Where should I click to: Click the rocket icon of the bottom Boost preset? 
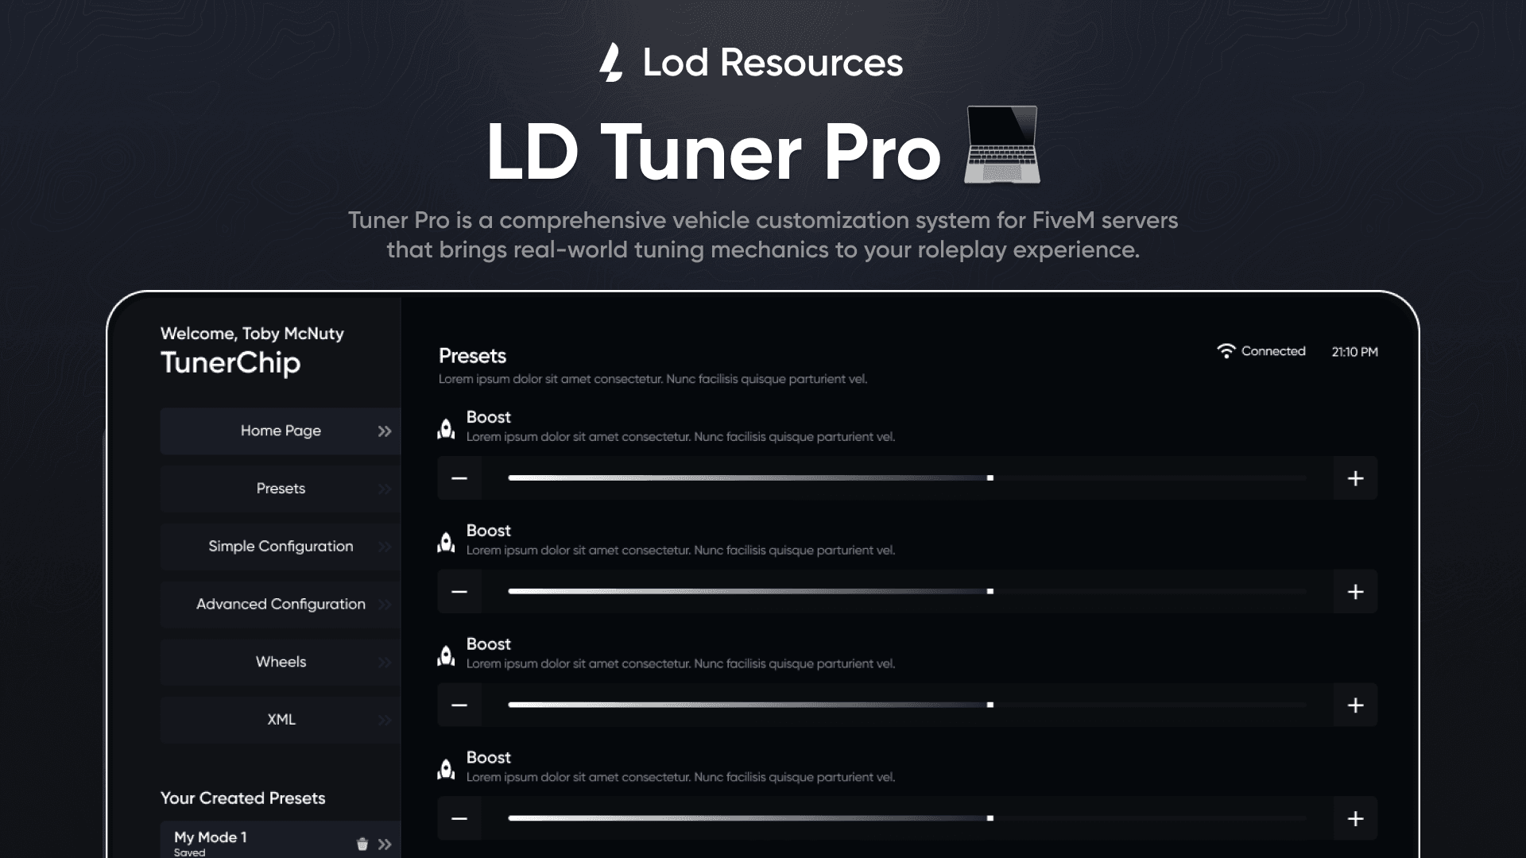(447, 769)
